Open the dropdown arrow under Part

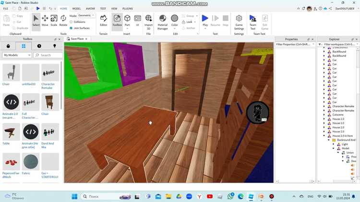[127, 29]
